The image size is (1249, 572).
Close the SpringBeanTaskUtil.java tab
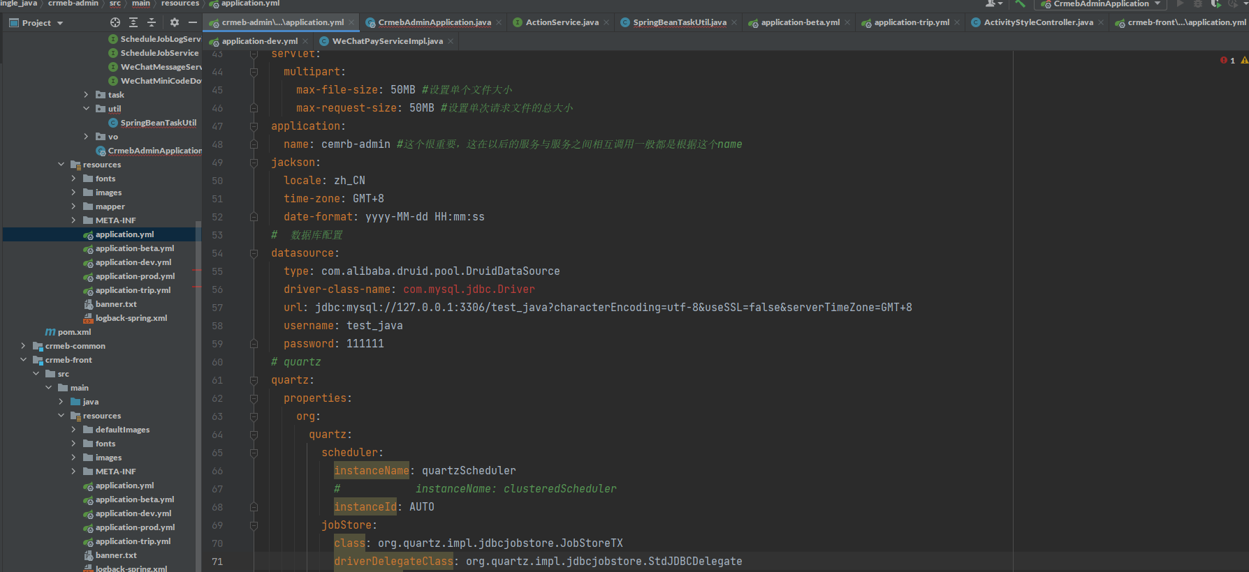[x=734, y=22]
